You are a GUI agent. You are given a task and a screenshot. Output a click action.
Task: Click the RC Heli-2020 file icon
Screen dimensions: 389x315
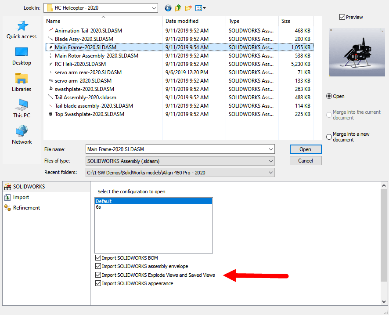click(50, 64)
